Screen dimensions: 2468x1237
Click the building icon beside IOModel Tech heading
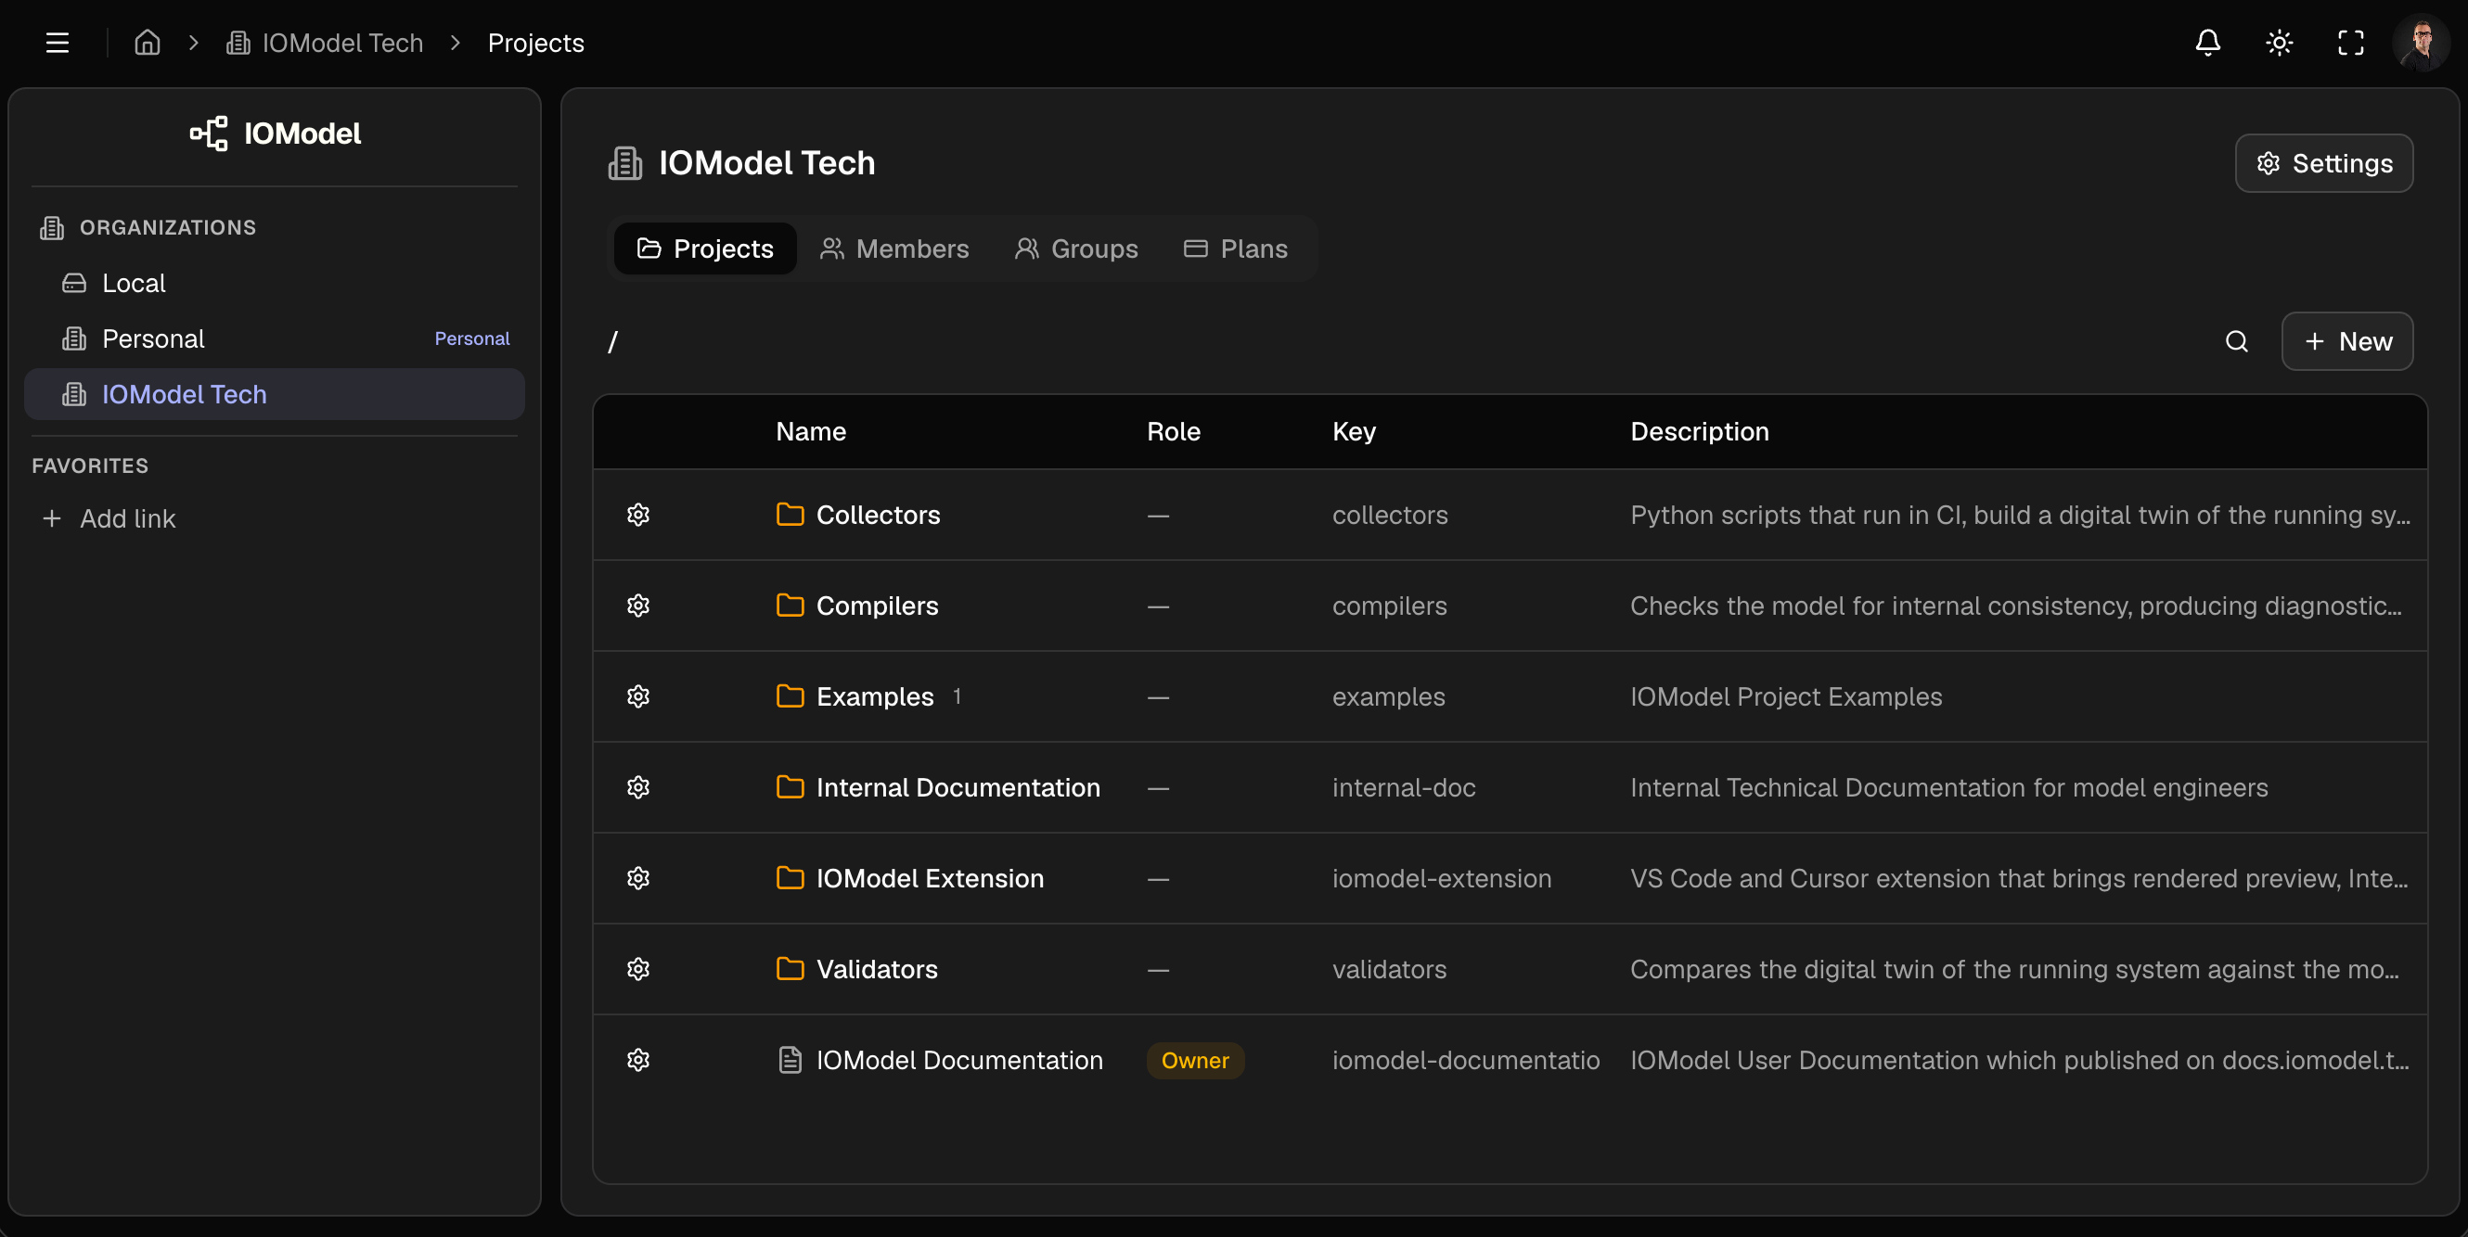tap(624, 164)
